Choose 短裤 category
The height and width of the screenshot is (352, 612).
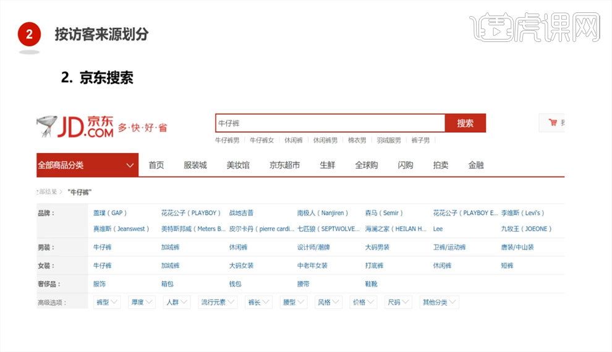click(x=507, y=266)
